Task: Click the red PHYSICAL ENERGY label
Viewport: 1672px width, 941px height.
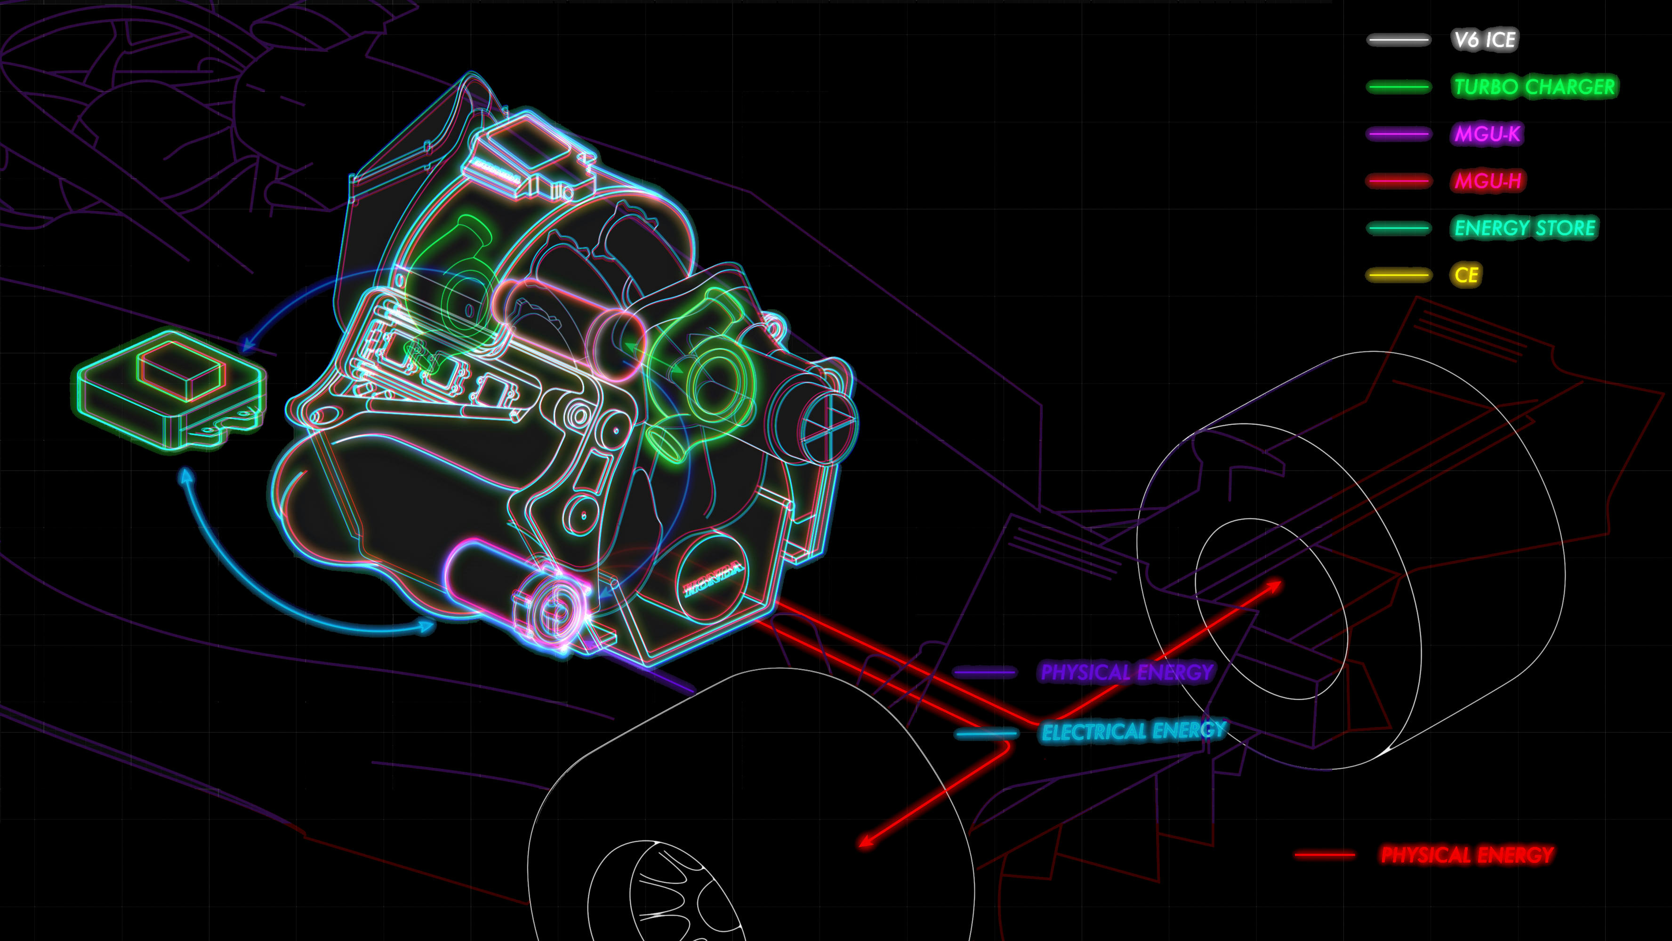Action: 1467,855
